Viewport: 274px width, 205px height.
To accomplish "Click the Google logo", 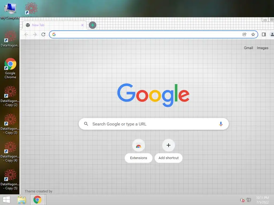I will click(x=153, y=95).
